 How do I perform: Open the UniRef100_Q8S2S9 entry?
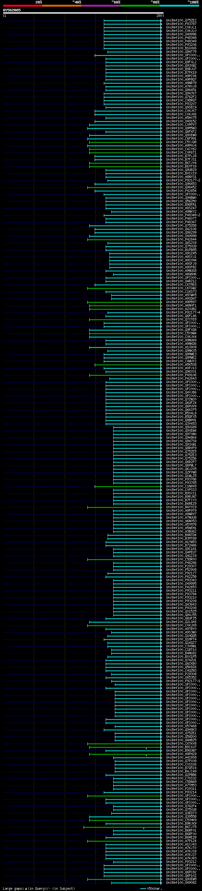tap(181, 243)
